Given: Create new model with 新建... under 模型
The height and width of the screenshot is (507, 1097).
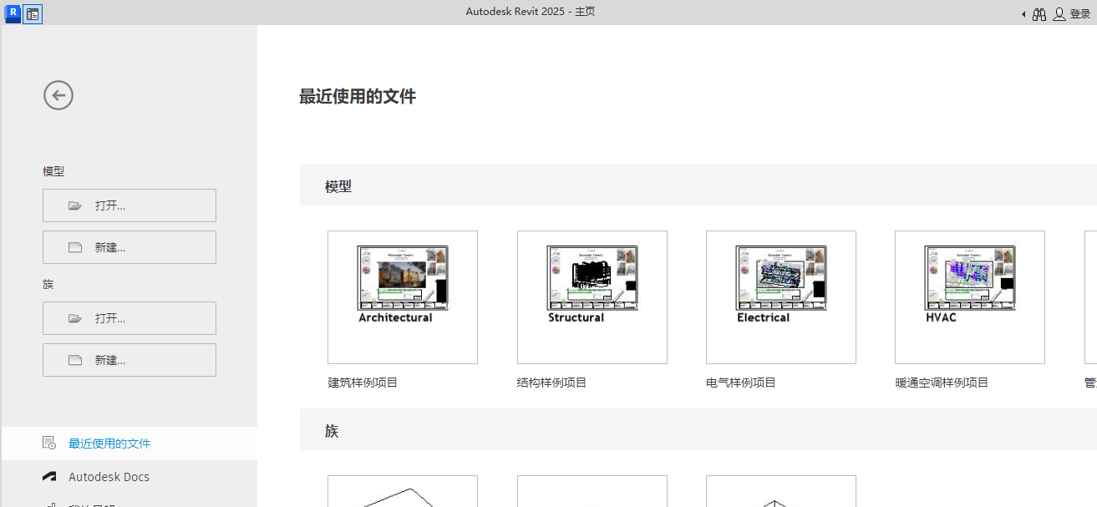Looking at the screenshot, I should (x=130, y=247).
